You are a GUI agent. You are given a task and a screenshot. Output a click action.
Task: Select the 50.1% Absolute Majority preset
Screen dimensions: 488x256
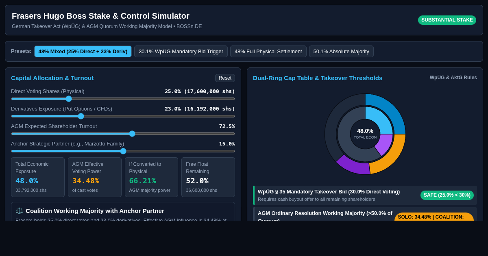341,52
